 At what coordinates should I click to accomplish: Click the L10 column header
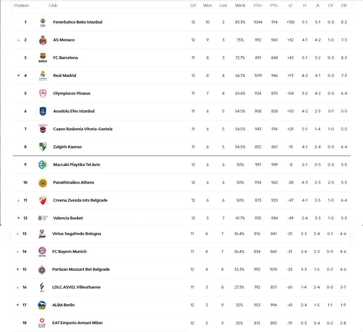point(344,6)
